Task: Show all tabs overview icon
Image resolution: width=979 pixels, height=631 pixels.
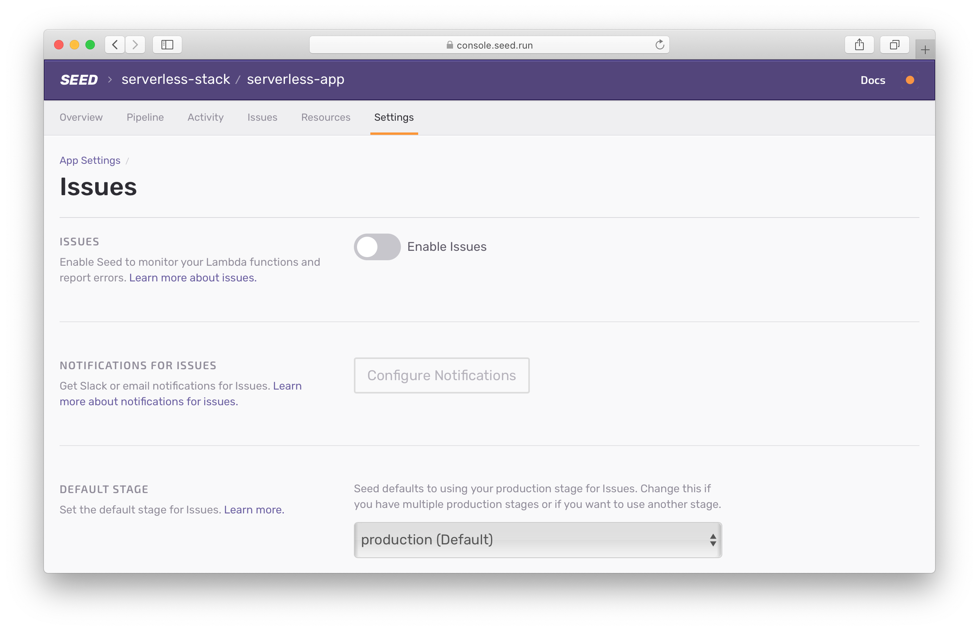Action: (x=895, y=45)
